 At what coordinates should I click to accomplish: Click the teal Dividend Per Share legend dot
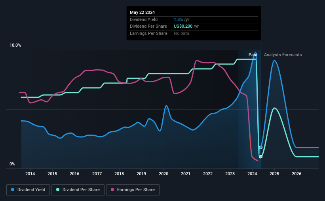coord(58,190)
